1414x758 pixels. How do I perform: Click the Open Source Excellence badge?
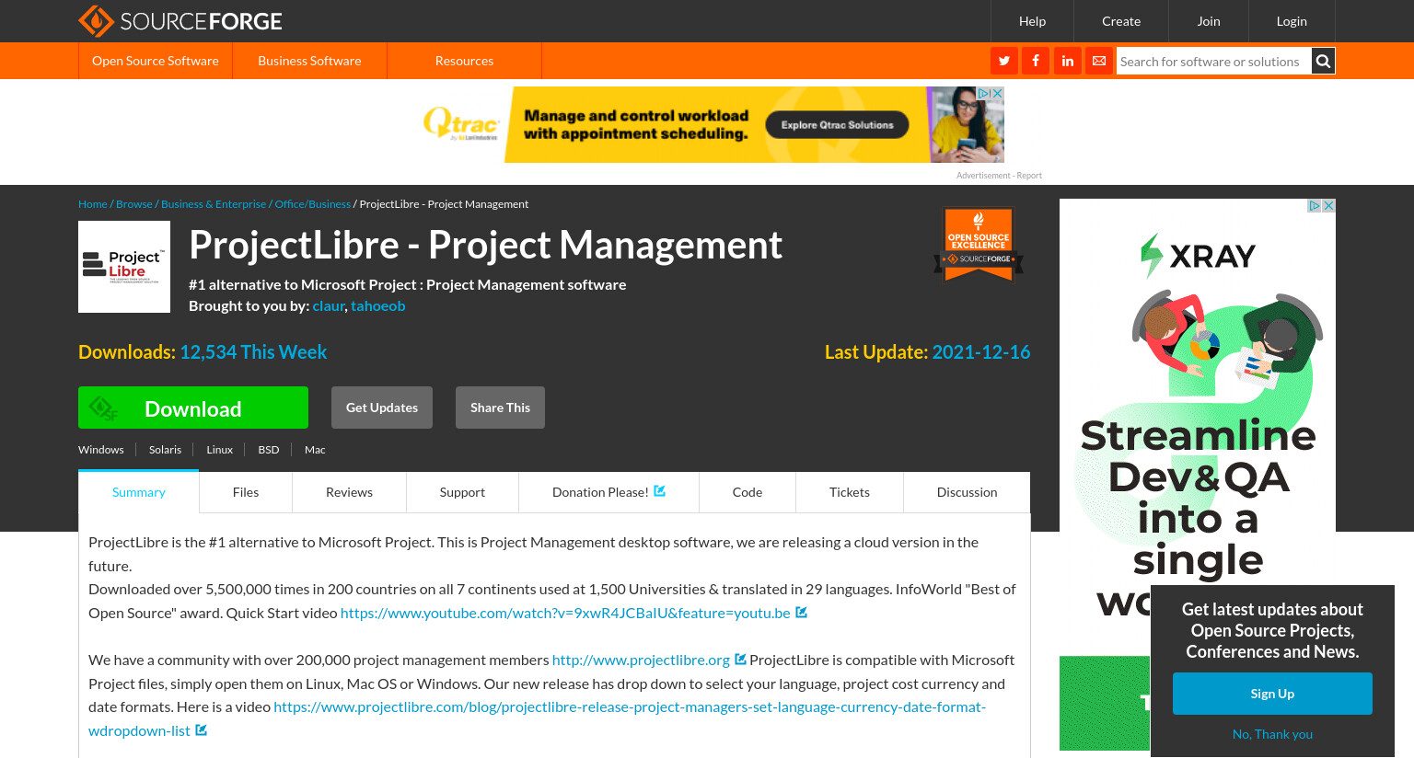click(979, 245)
